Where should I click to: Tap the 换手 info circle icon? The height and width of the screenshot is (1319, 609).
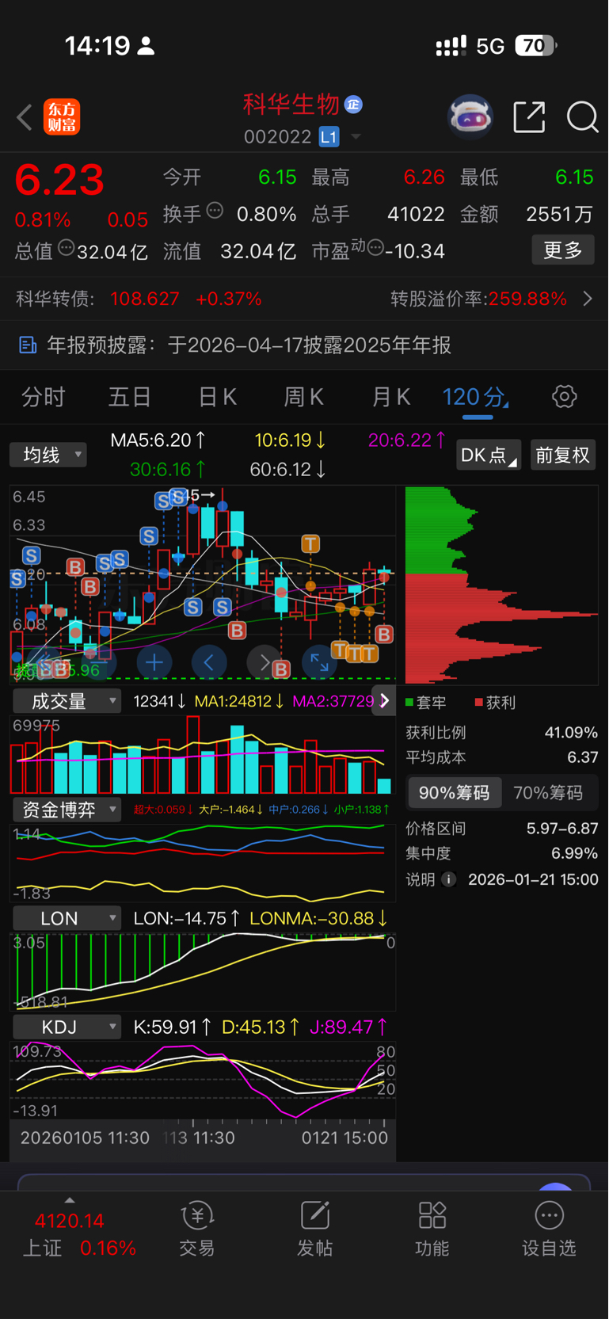tap(215, 211)
